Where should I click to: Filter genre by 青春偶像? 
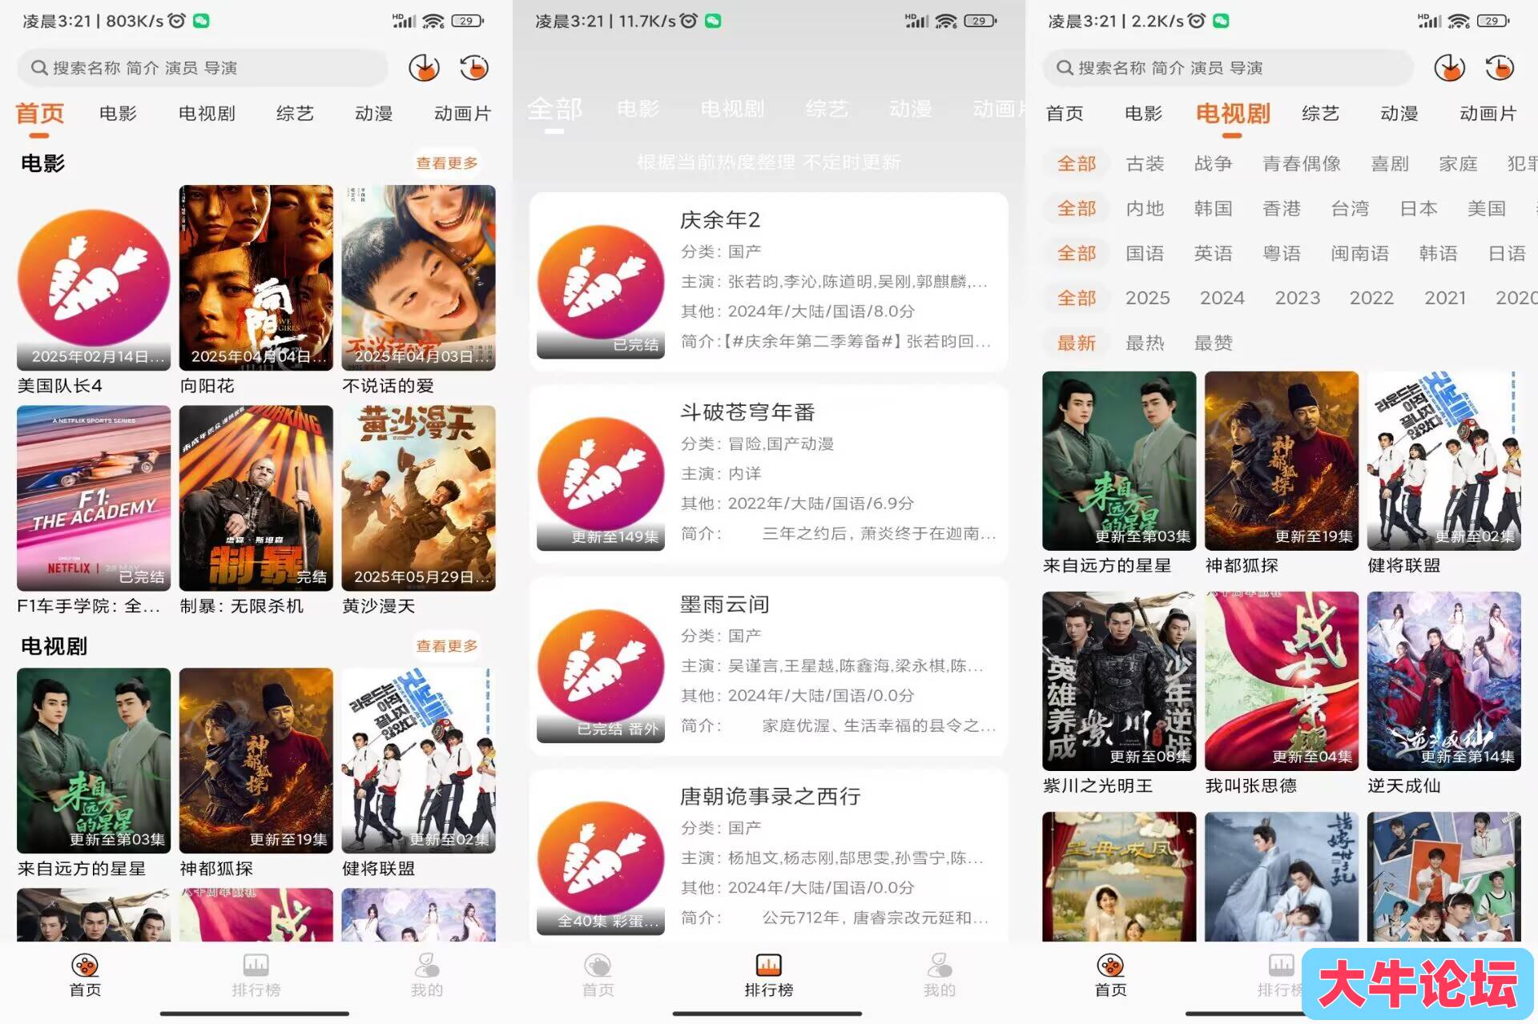click(1302, 164)
